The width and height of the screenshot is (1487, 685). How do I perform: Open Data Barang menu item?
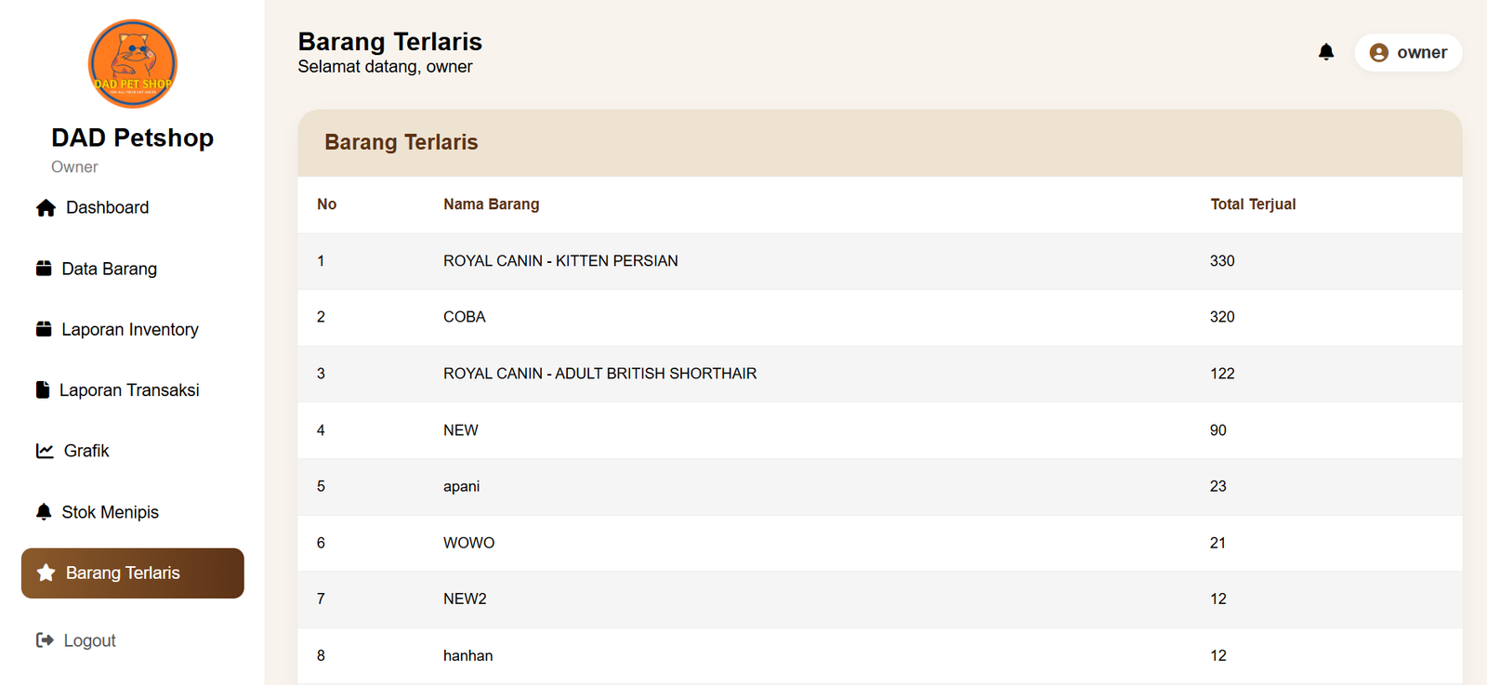[x=133, y=269]
